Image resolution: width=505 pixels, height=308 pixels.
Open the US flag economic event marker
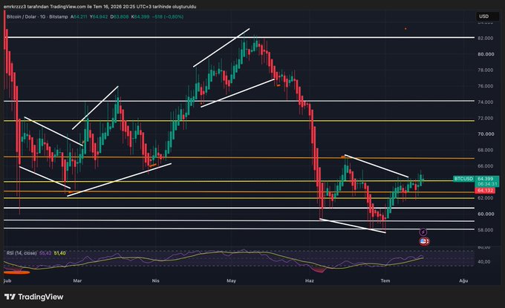pos(424,241)
